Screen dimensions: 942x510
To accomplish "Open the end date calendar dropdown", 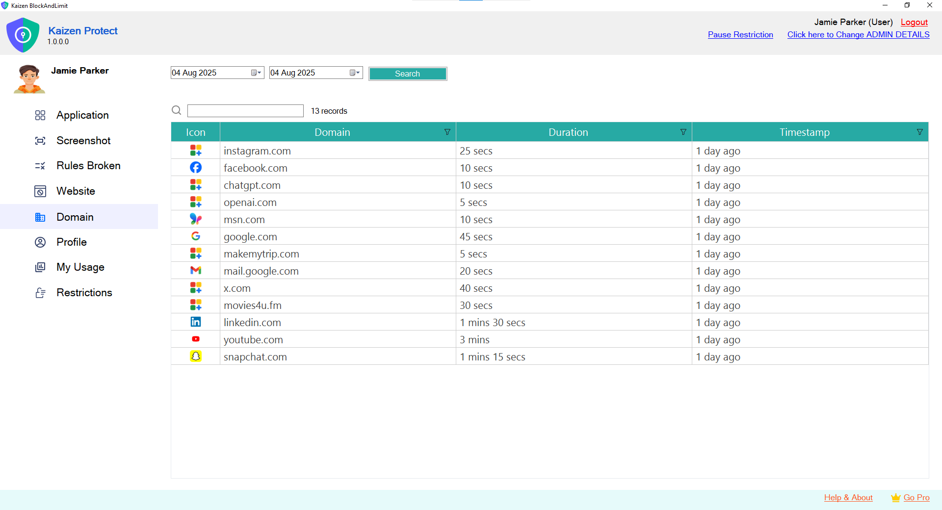I will (x=355, y=73).
